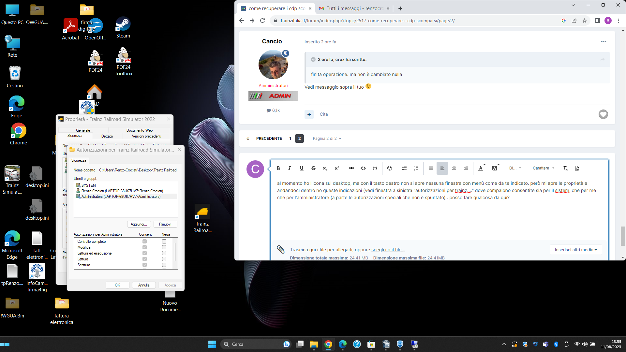Open the Documento Web tab
This screenshot has height=352, width=626.
[x=140, y=130]
